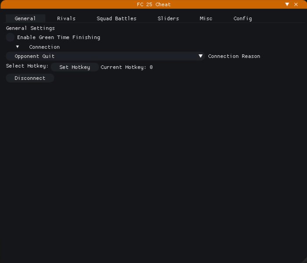
Task: Click the 'Enable Green Time Finishing' label text
Action: click(58, 38)
